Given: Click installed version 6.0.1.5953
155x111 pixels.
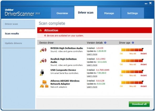Looking at the screenshot, I should pyautogui.click(x=101, y=59).
